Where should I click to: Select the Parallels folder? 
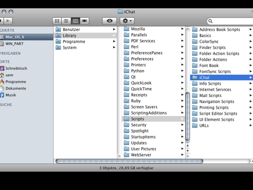pyautogui.click(x=153, y=35)
